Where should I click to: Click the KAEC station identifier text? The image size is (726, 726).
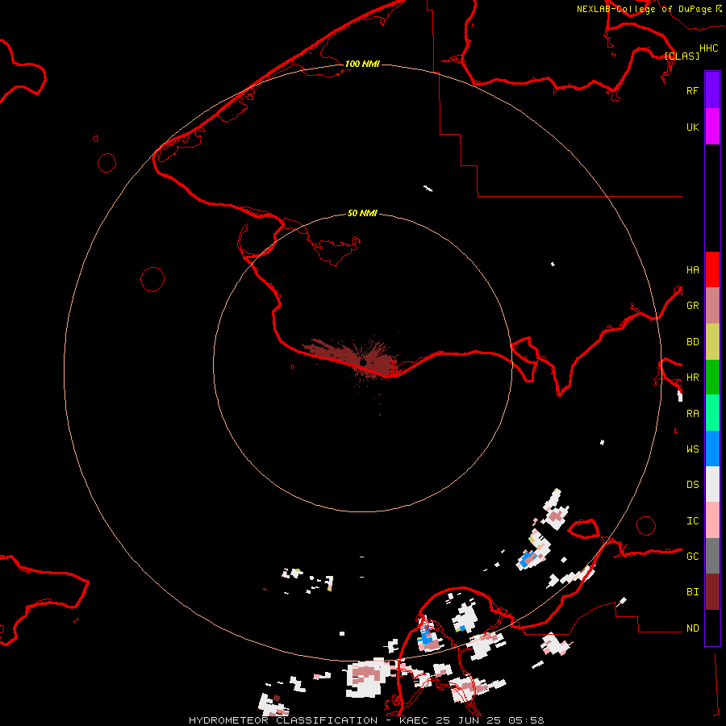pyautogui.click(x=414, y=720)
